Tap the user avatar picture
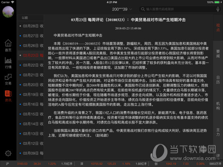Image resolution: width=223 pixels, height=167 pixels. click(8, 12)
